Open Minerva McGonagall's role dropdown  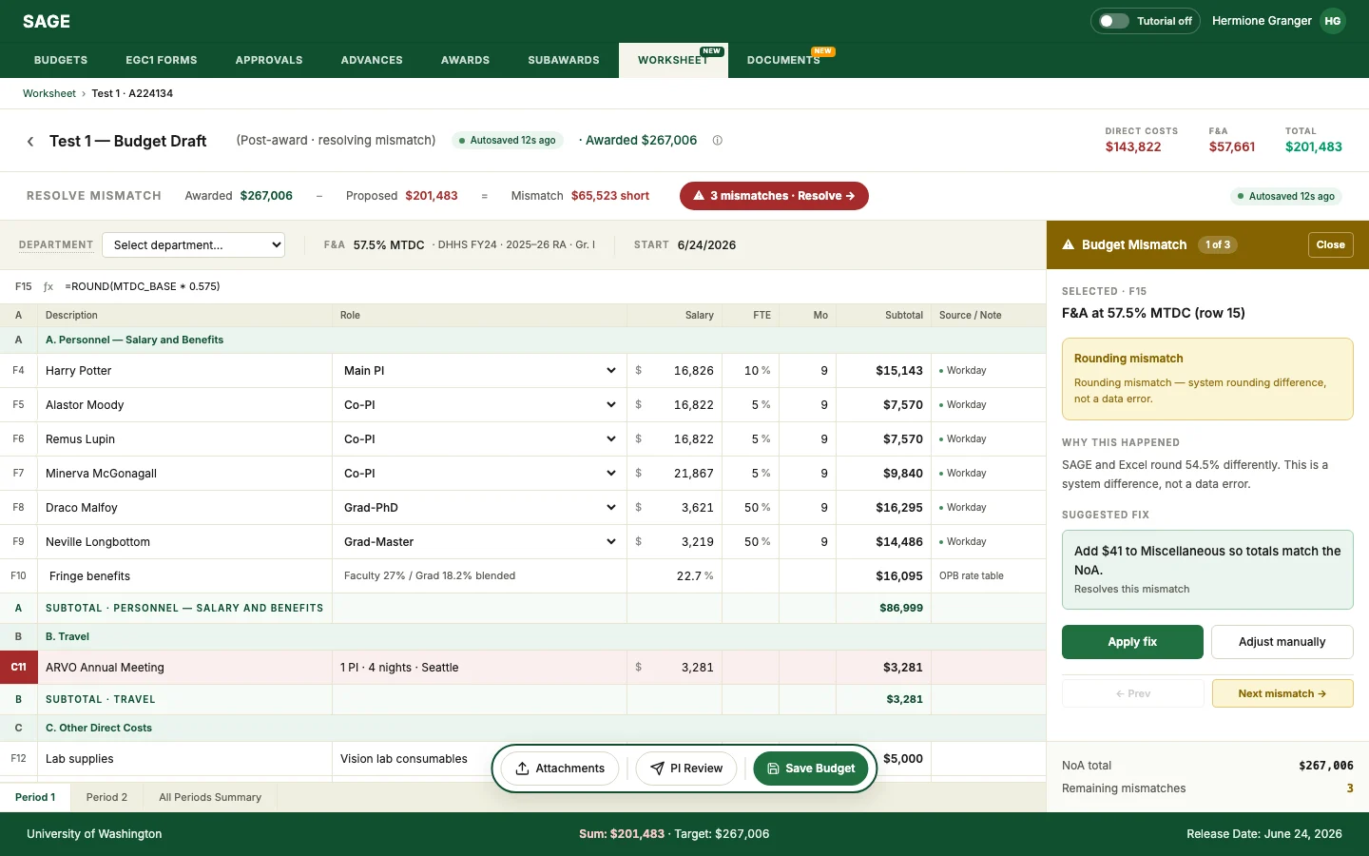(480, 474)
